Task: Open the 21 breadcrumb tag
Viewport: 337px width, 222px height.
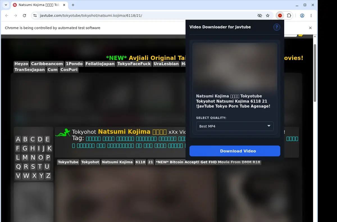Action: [x=151, y=162]
